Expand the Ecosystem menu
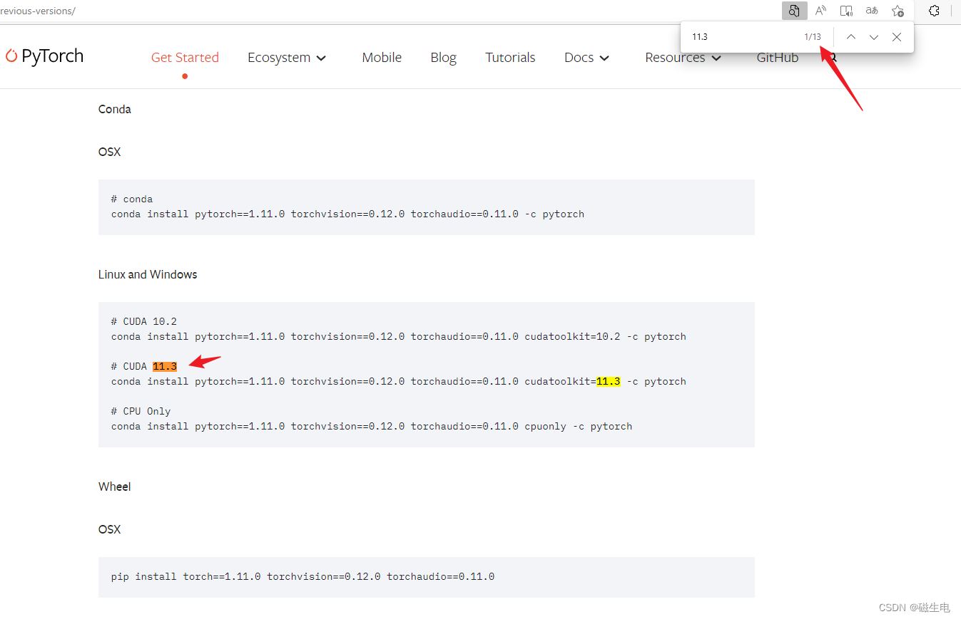The image size is (961, 619). pyautogui.click(x=287, y=58)
